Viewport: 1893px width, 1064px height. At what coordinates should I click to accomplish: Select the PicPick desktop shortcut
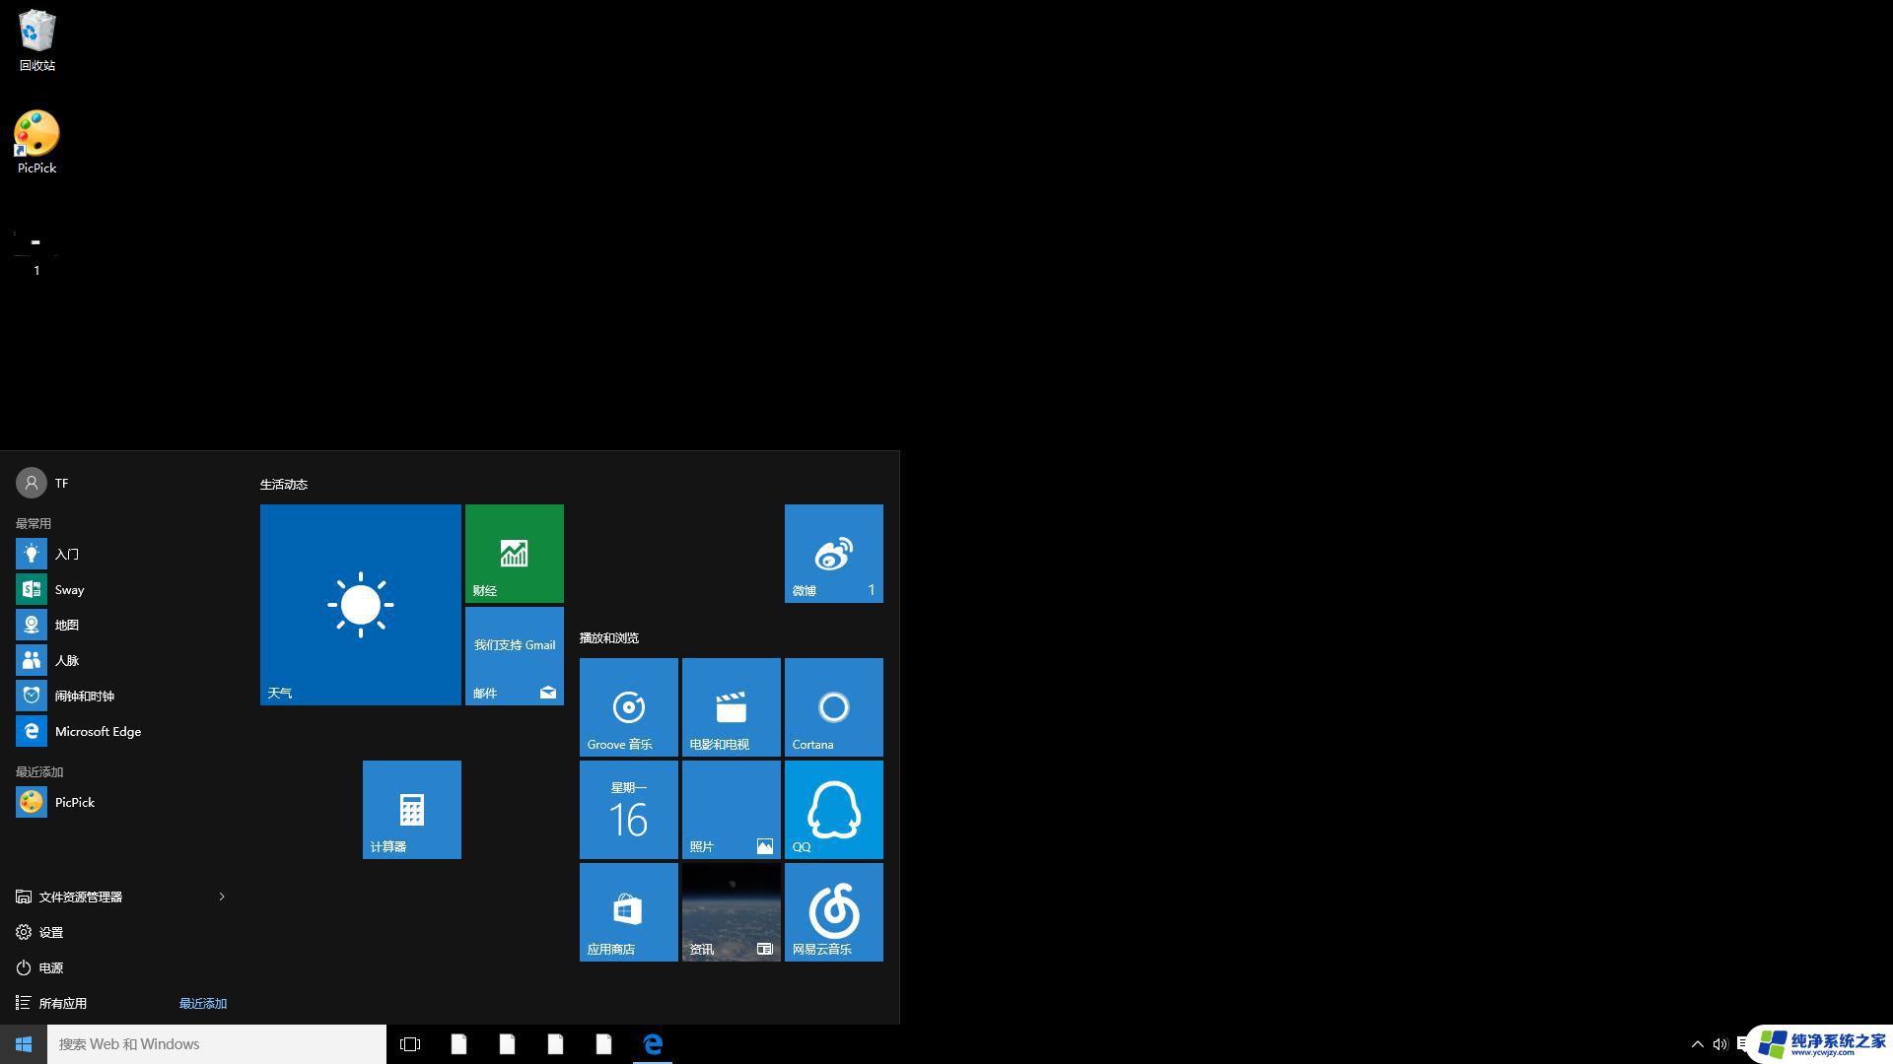[36, 143]
